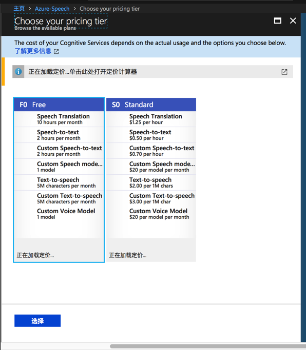
Task: Click Standard 'Custom Voice Model $20 per model'
Action: coord(151,214)
